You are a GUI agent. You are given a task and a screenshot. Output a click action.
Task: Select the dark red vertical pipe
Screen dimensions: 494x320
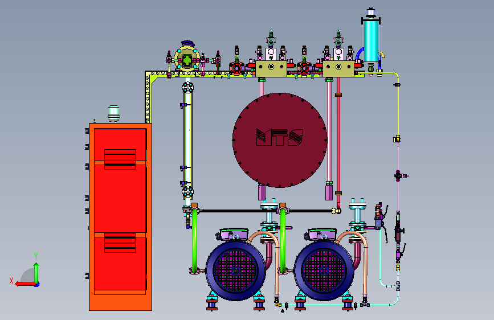[x=338, y=142]
